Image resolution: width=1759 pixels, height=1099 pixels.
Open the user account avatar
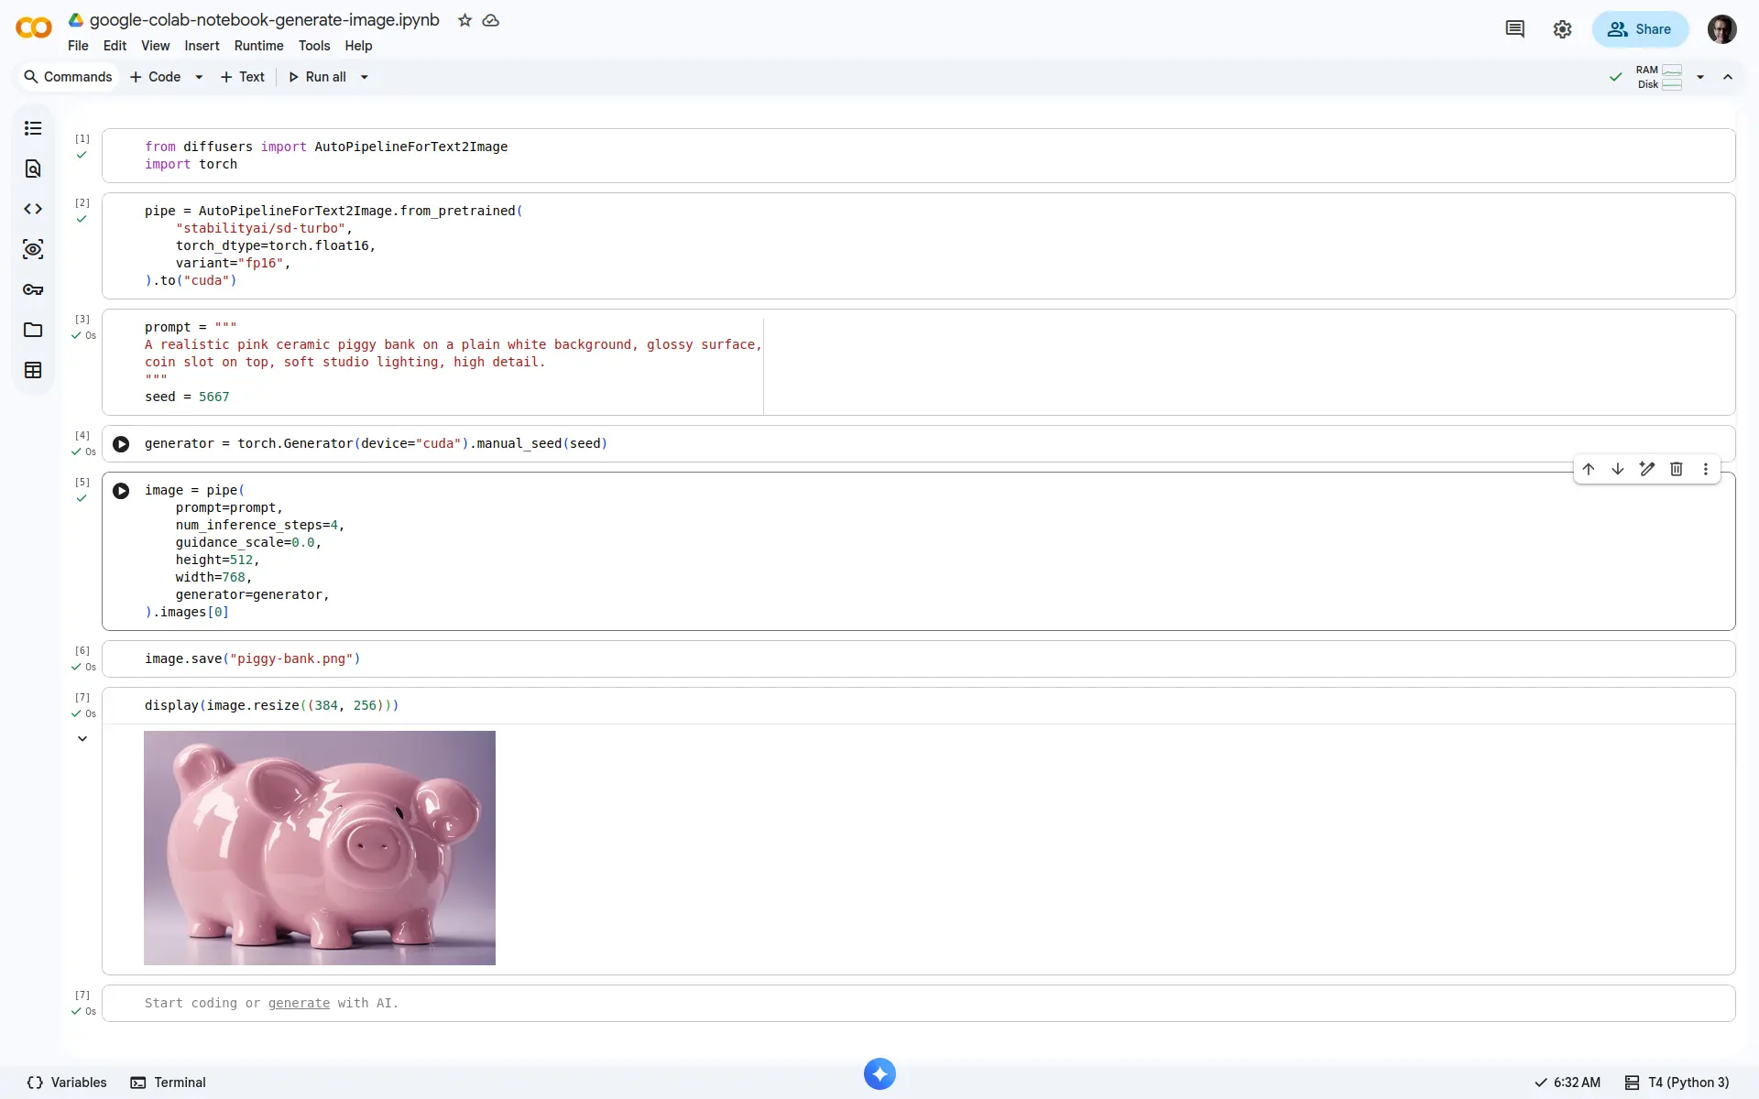pos(1722,29)
